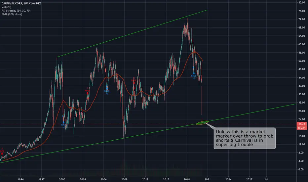The image size is (308, 182).
Task: Select the EMA (200, close) legend
Action: [12, 14]
